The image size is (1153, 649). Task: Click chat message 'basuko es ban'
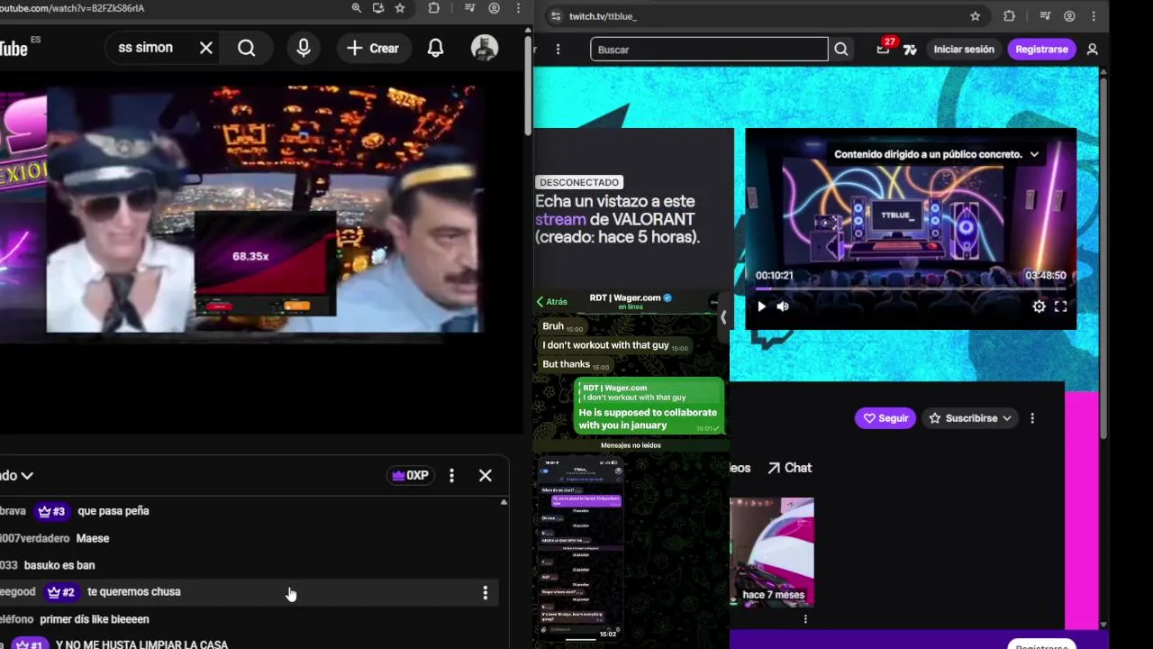tap(59, 565)
